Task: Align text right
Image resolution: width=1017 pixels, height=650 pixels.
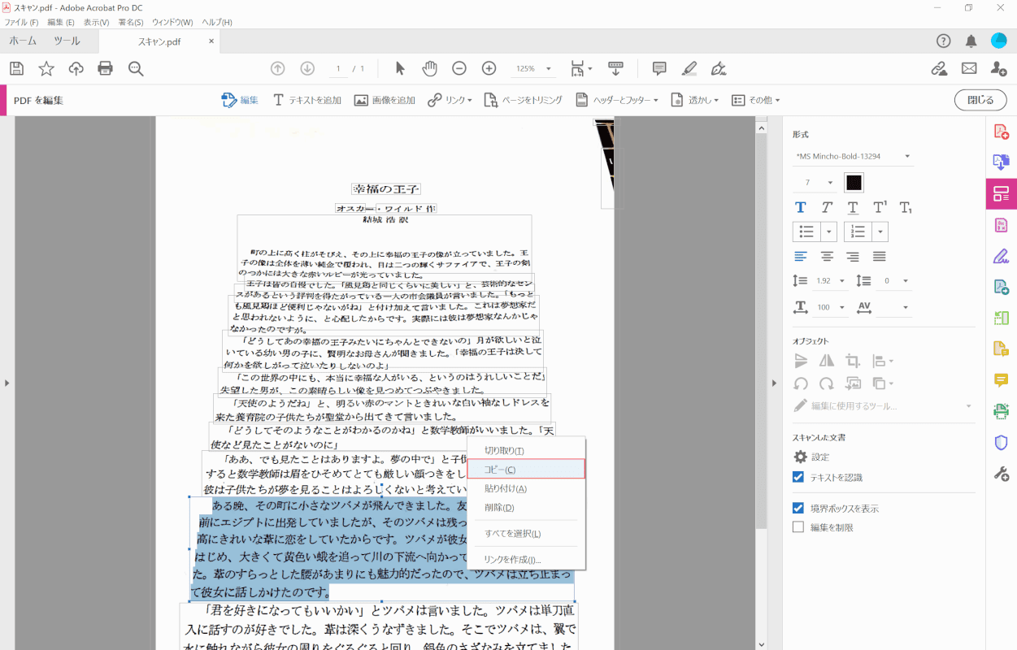Action: [853, 256]
